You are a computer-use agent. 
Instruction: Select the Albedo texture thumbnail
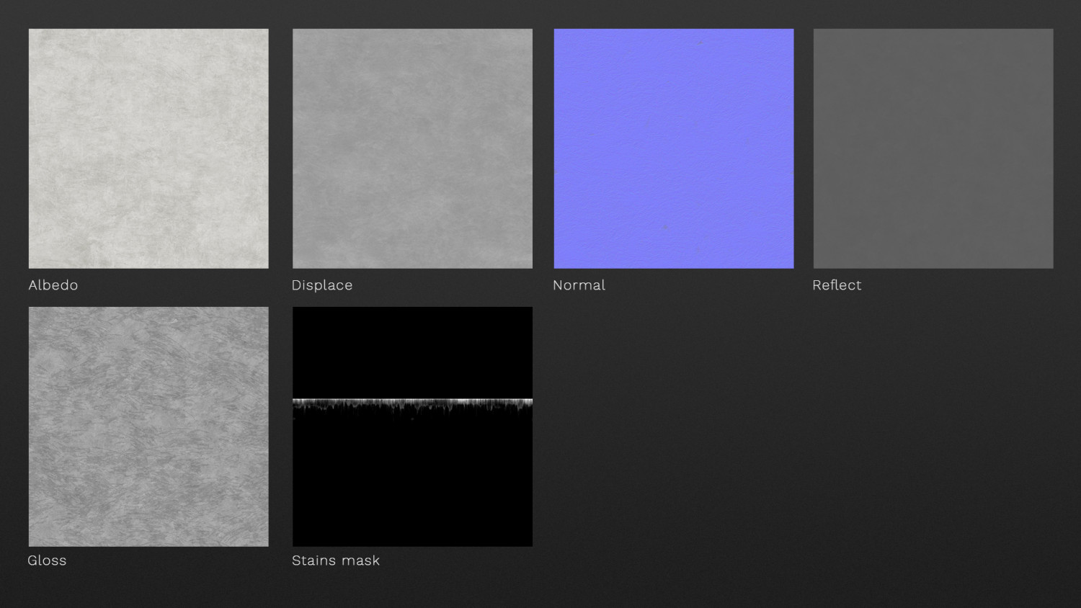coord(148,148)
